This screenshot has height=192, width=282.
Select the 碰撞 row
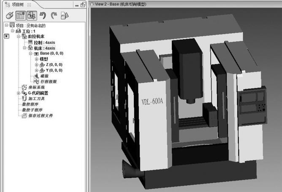(44, 76)
